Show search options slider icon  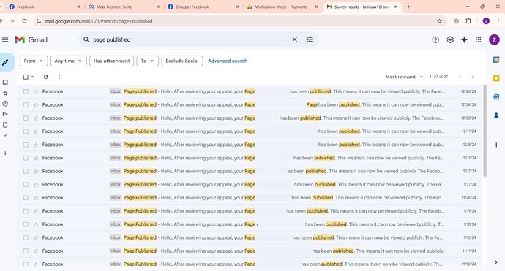tap(309, 39)
